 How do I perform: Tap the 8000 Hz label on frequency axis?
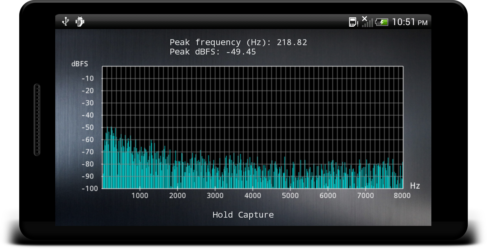coord(402,195)
